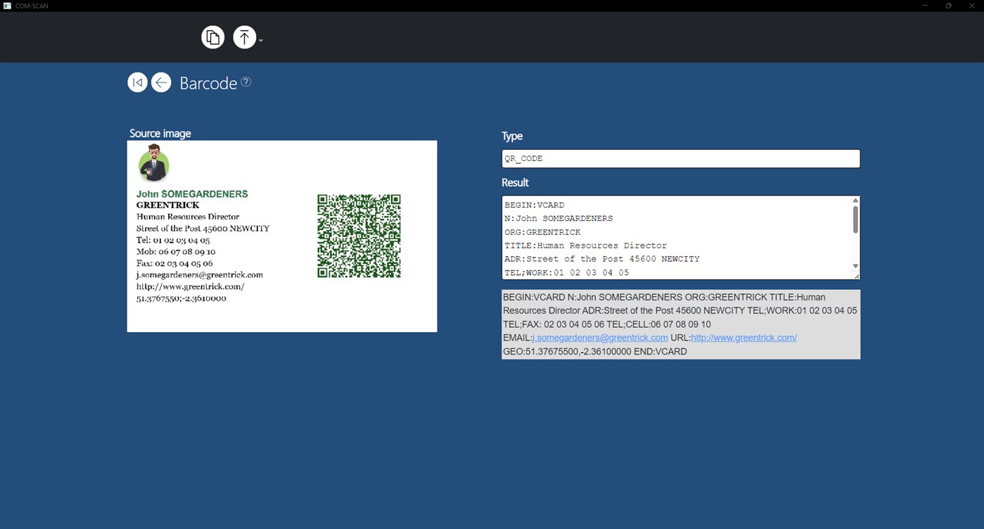Viewport: 984px width, 529px height.
Task: Click 'TITLE:Human Resources Director' line in Result
Action: pos(585,246)
